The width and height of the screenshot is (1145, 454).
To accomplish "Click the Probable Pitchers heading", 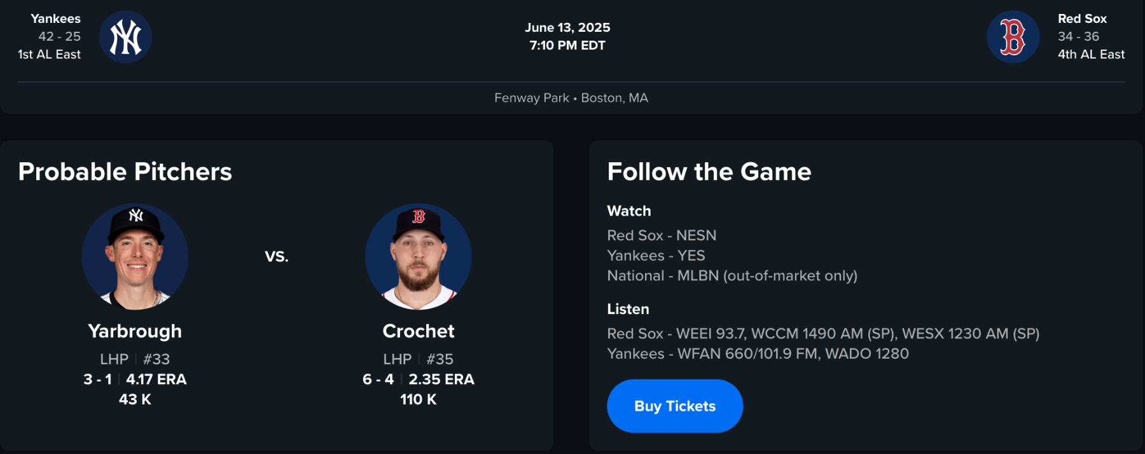I will pyautogui.click(x=125, y=172).
